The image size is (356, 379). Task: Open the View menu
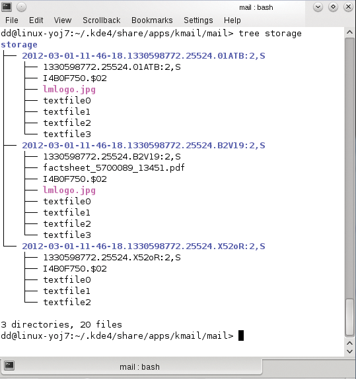click(x=63, y=20)
